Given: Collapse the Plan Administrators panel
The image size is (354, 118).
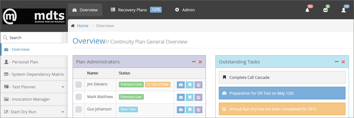Looking at the screenshot, I should click(x=194, y=62).
